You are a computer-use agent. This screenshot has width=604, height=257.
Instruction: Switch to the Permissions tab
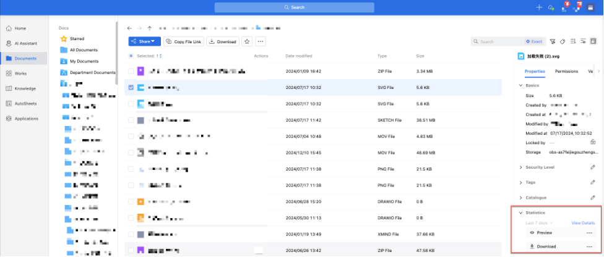566,72
